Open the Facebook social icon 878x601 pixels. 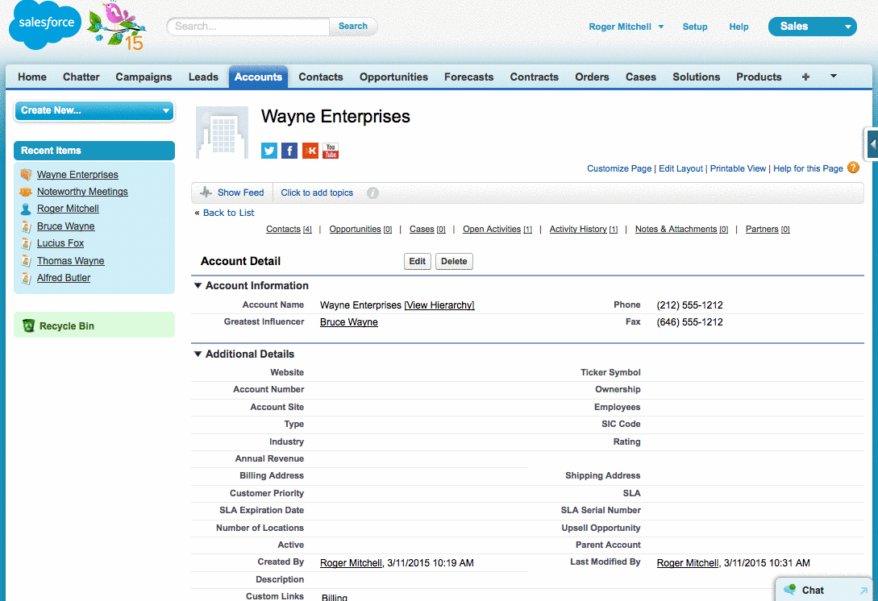[289, 151]
